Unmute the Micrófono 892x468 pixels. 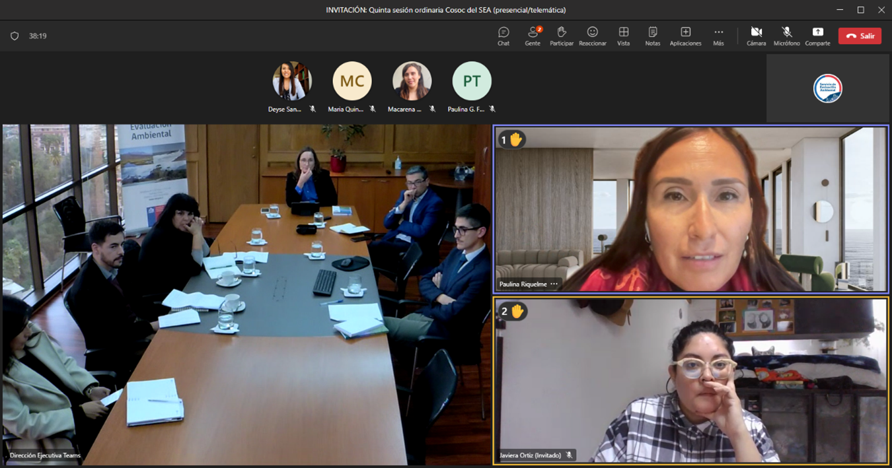(x=786, y=36)
